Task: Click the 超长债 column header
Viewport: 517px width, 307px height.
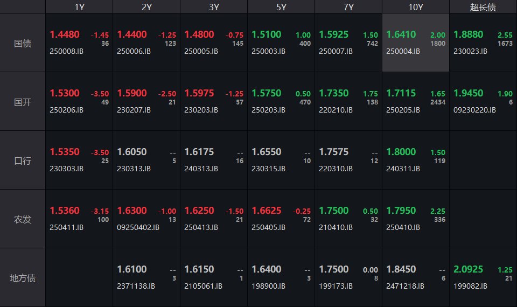Action: click(483, 7)
